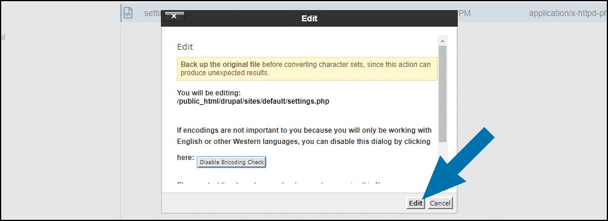The width and height of the screenshot is (608, 221).
Task: Click the encodings explanation paragraph
Action: coord(305,136)
